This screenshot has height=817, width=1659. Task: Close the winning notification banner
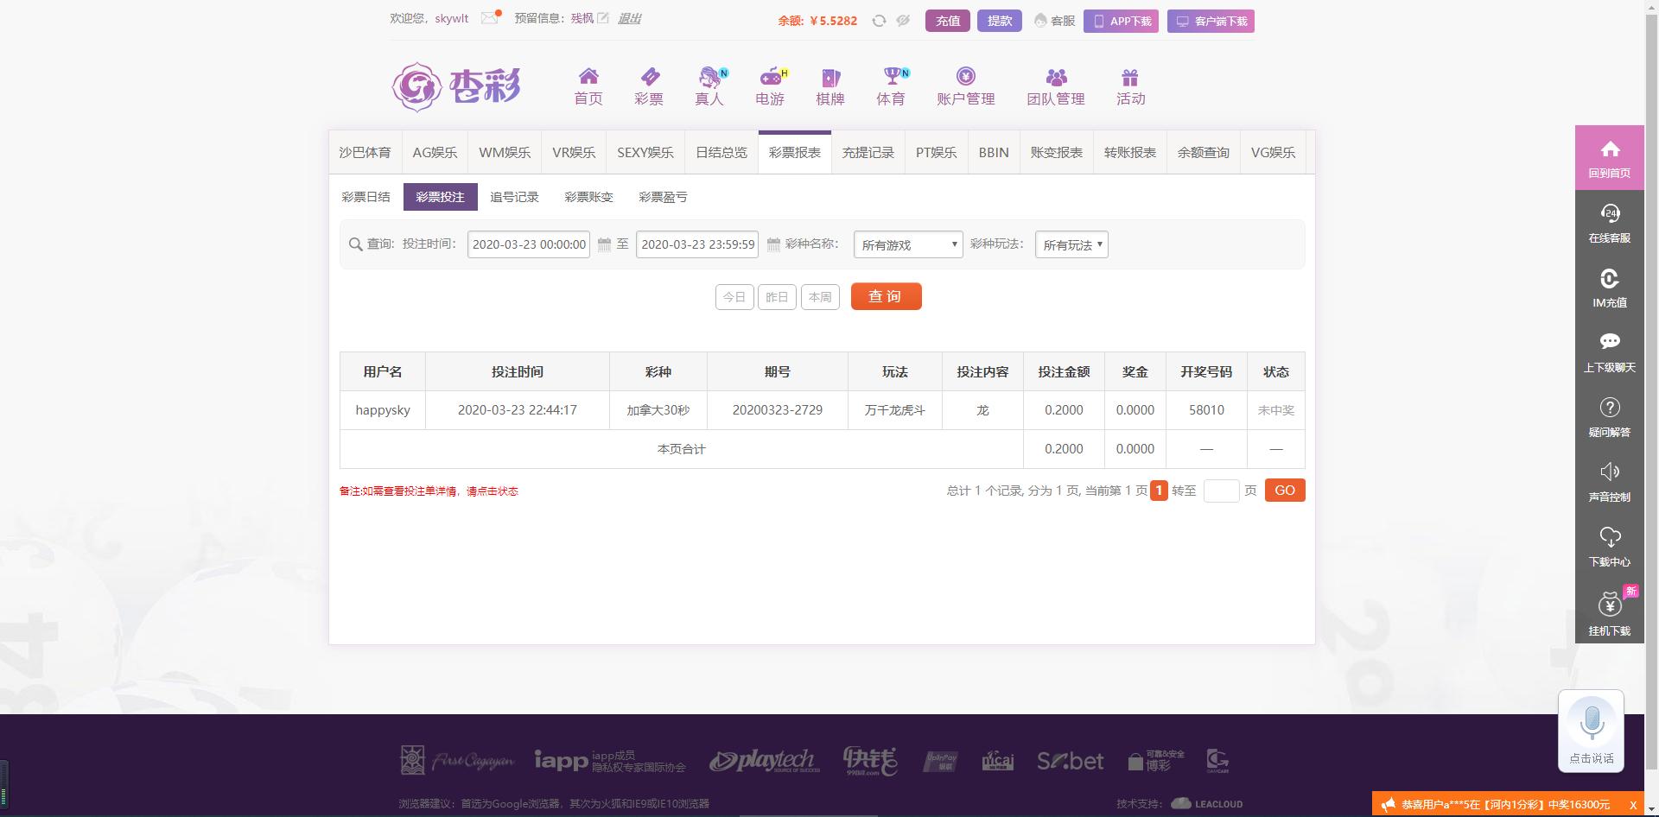(x=1632, y=805)
